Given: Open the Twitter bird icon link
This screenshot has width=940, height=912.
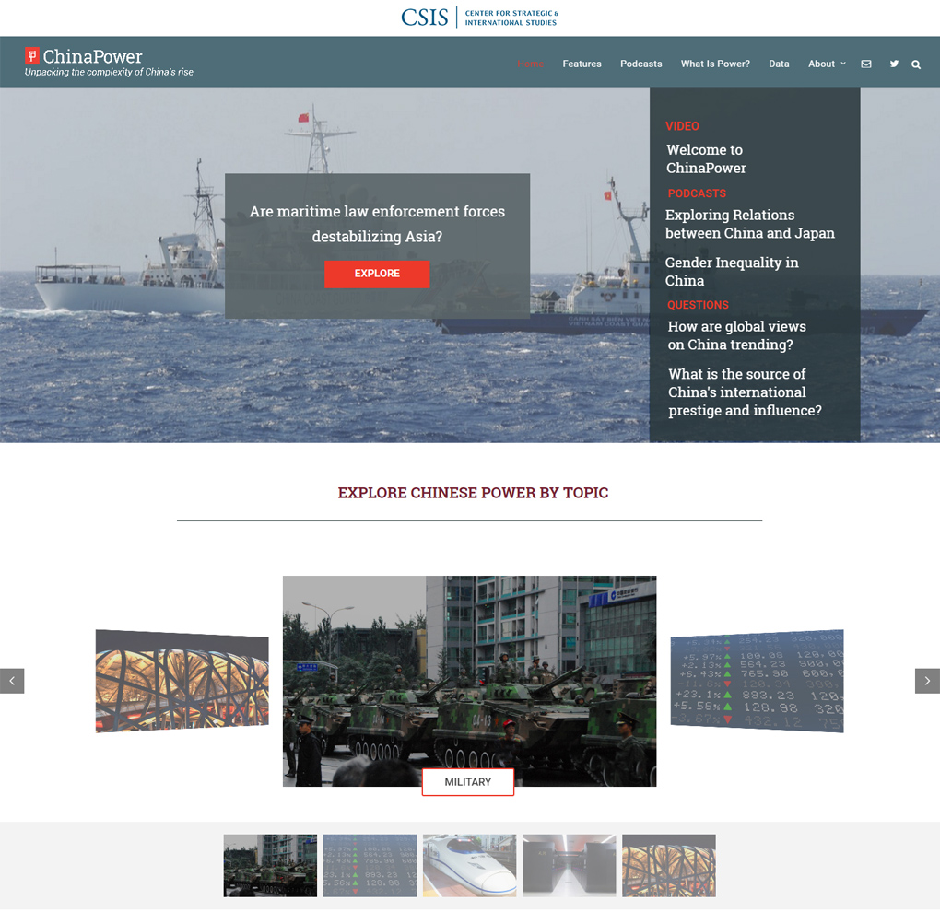Looking at the screenshot, I should [x=894, y=64].
